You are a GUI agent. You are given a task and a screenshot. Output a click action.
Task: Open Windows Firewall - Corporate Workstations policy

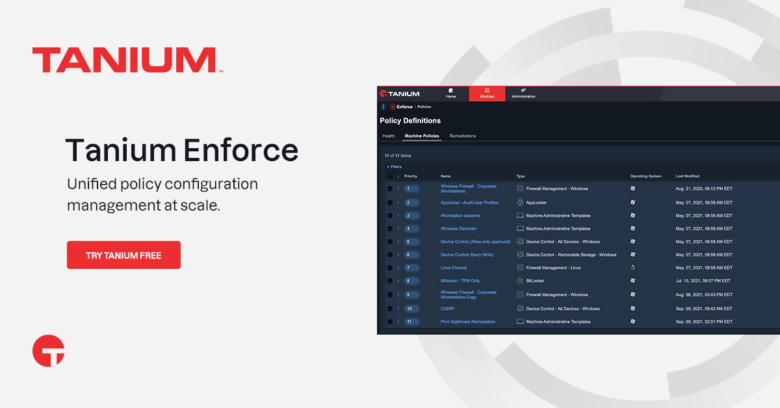click(469, 188)
